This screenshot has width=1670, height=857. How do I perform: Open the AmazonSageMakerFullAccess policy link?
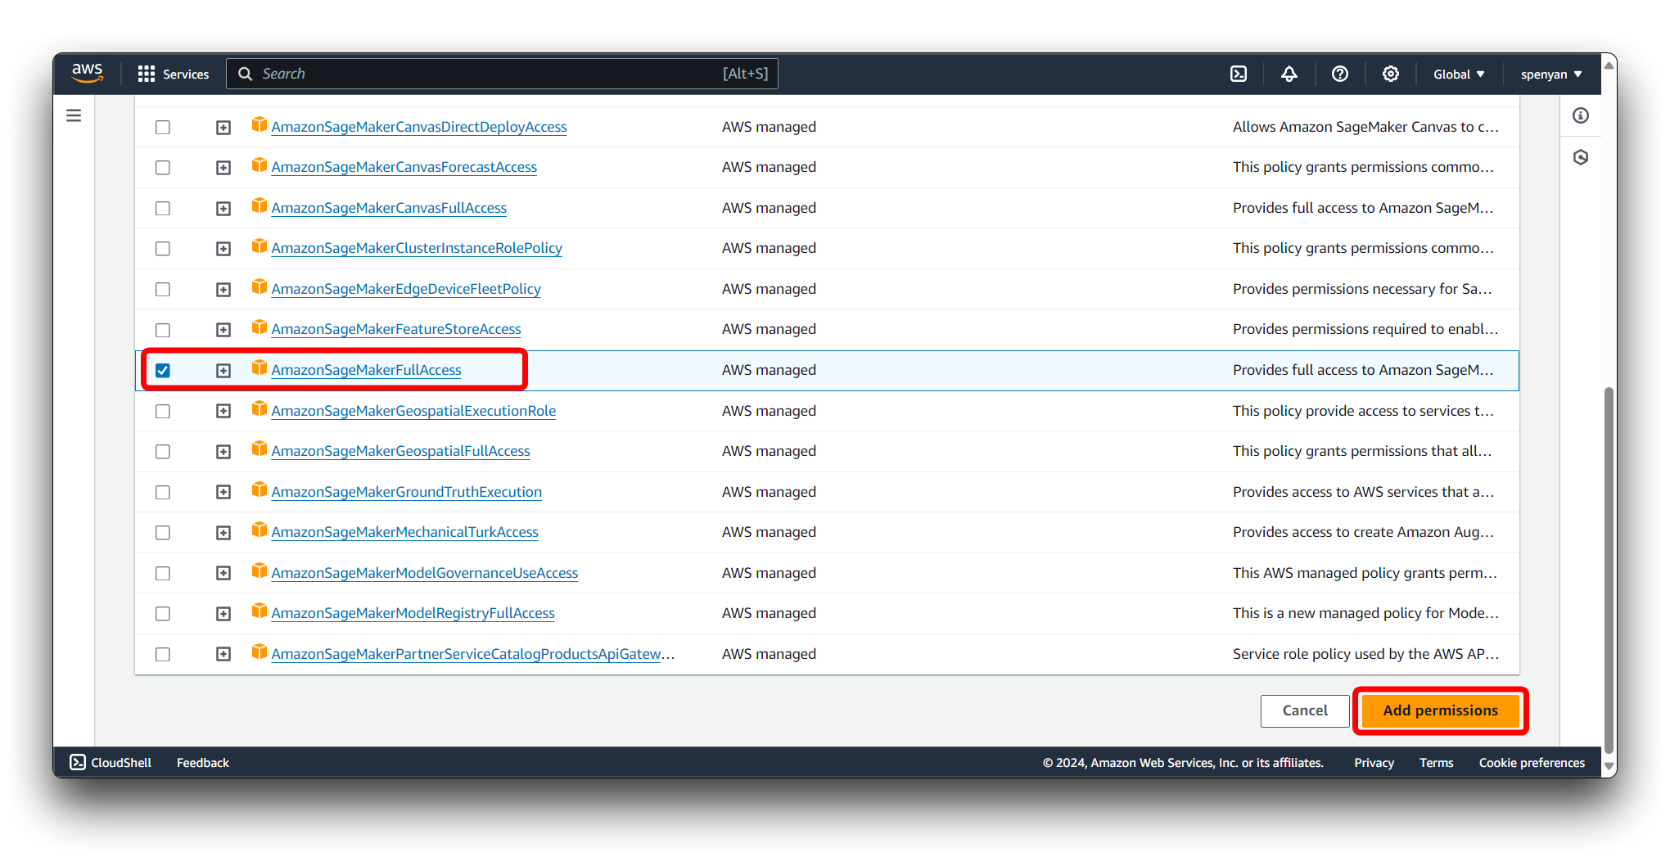(x=366, y=370)
